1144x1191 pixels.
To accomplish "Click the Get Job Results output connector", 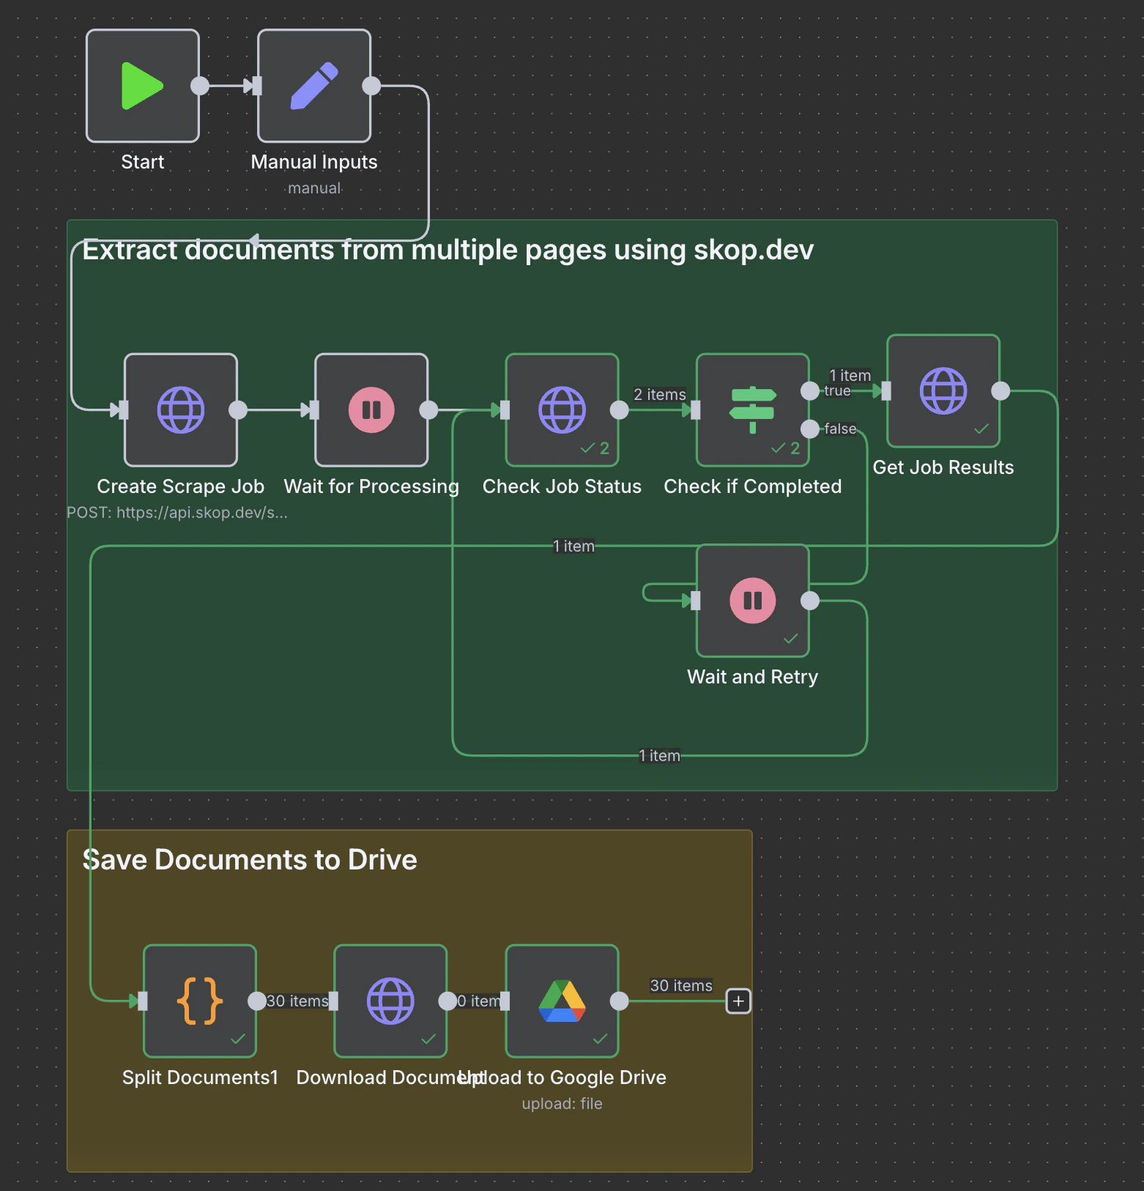I will pos(1000,391).
